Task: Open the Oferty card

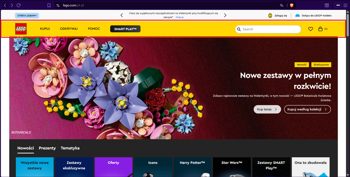Action: [x=114, y=167]
